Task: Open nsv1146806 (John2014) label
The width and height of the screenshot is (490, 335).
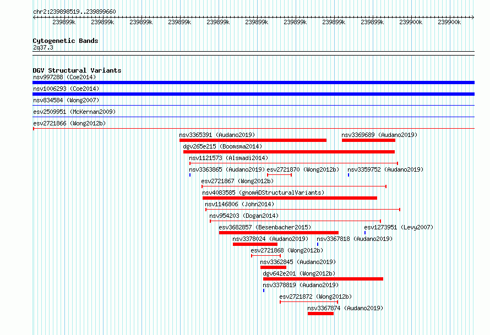Action: tap(239, 204)
